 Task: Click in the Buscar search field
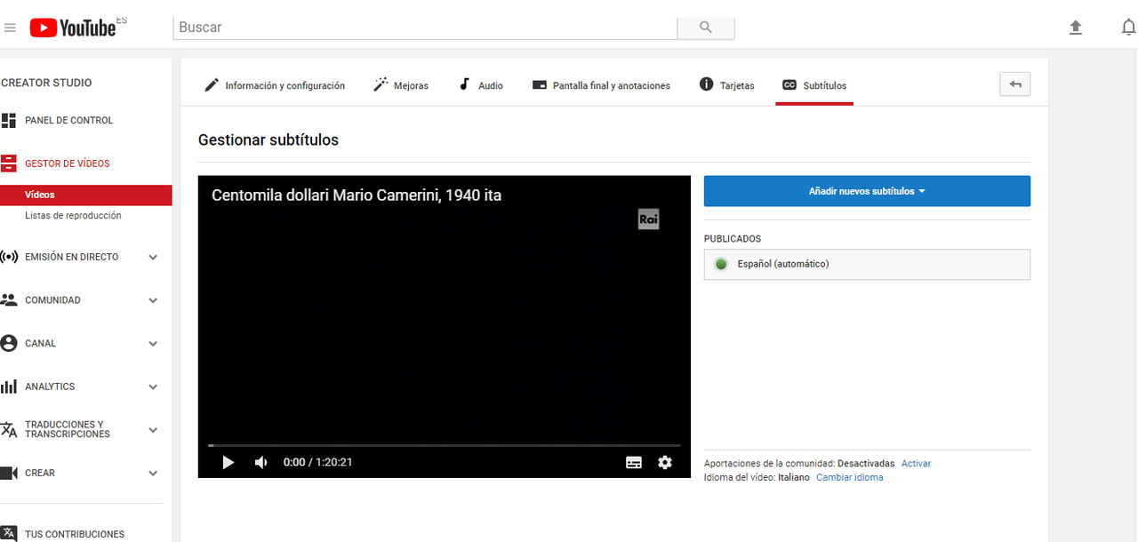coord(425,28)
